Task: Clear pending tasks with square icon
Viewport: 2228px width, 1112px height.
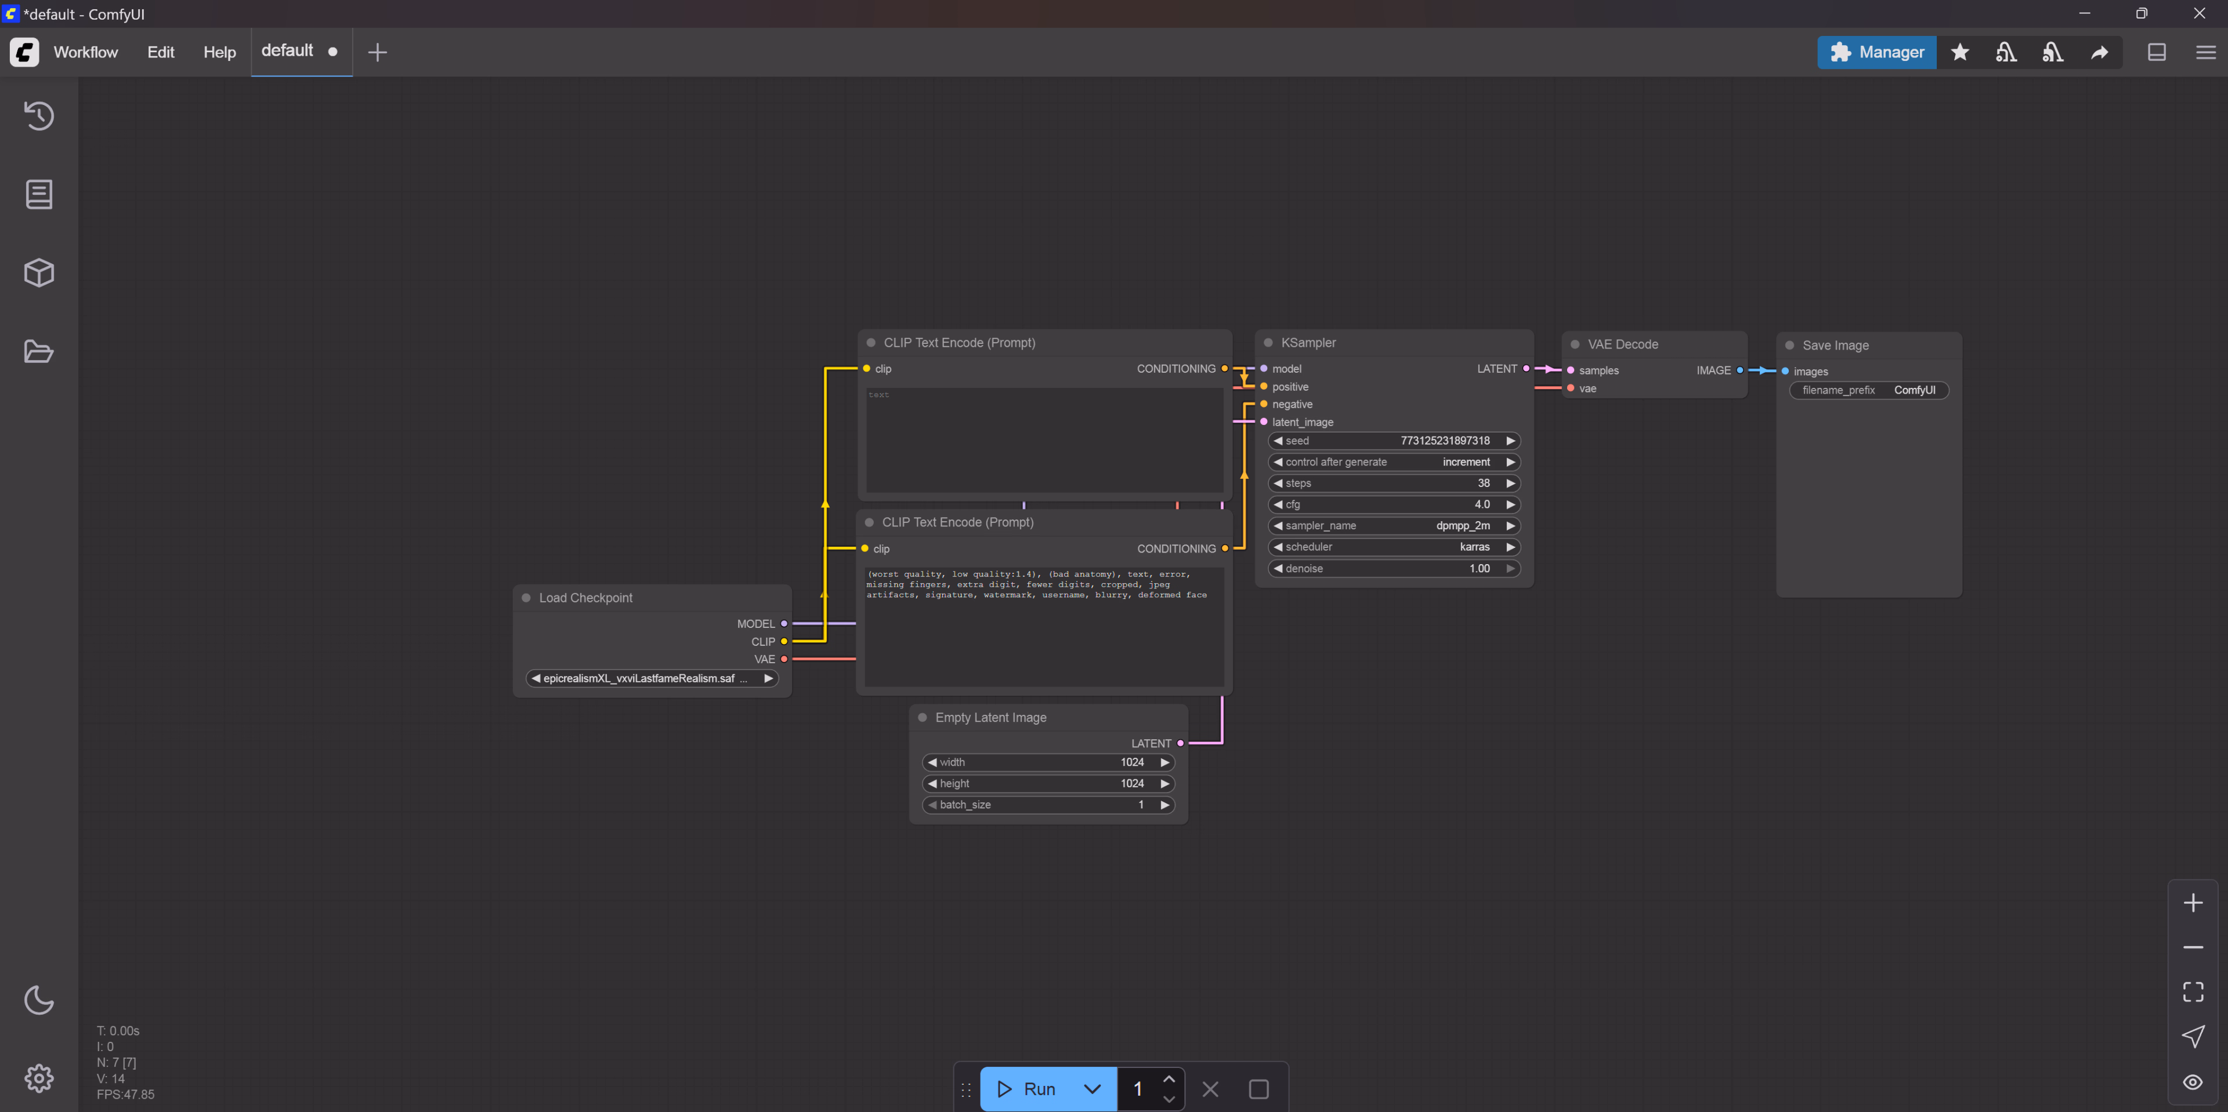Action: click(x=1258, y=1089)
